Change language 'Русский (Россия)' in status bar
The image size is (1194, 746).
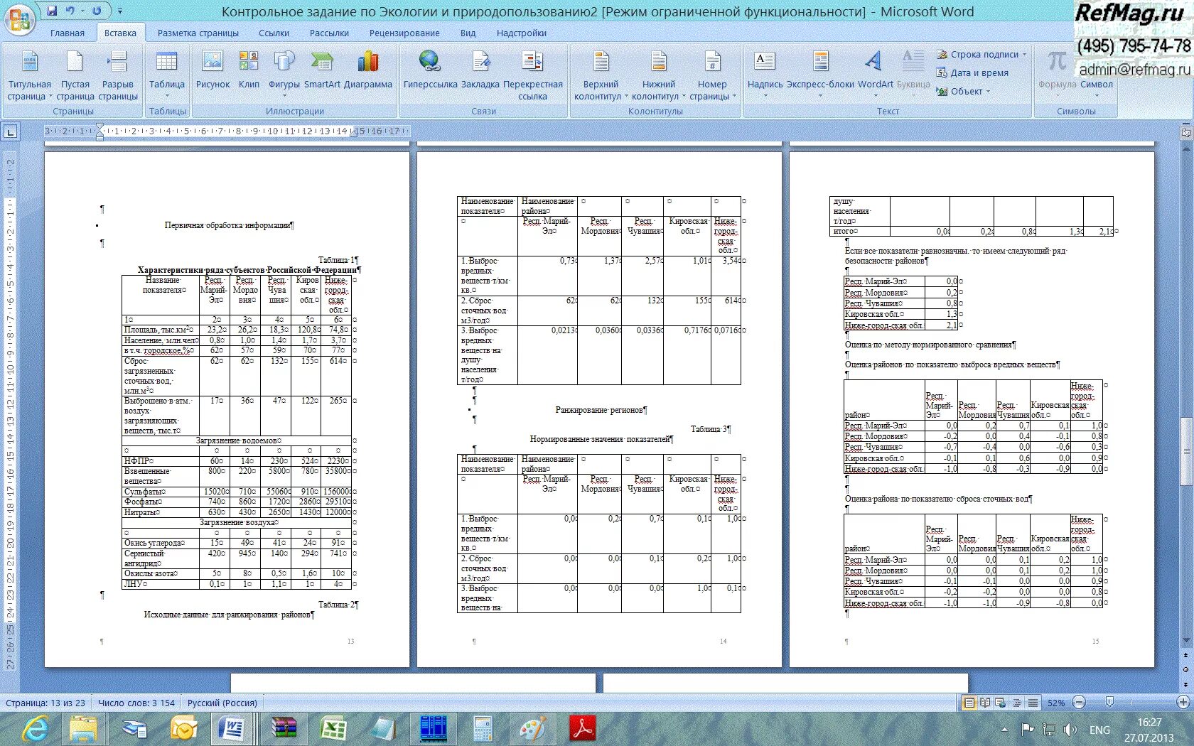tap(222, 703)
